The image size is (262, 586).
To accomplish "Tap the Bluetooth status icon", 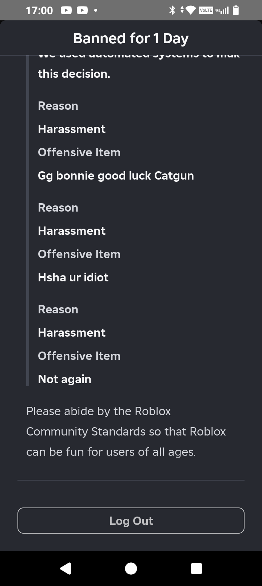I will (172, 10).
